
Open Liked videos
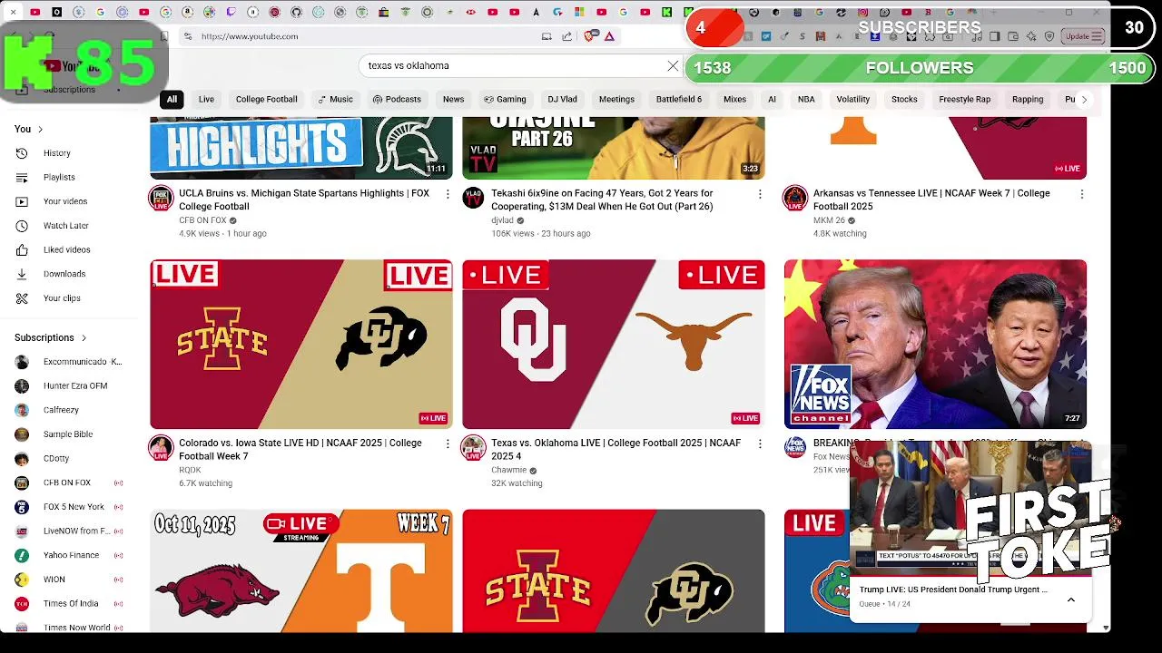point(67,249)
